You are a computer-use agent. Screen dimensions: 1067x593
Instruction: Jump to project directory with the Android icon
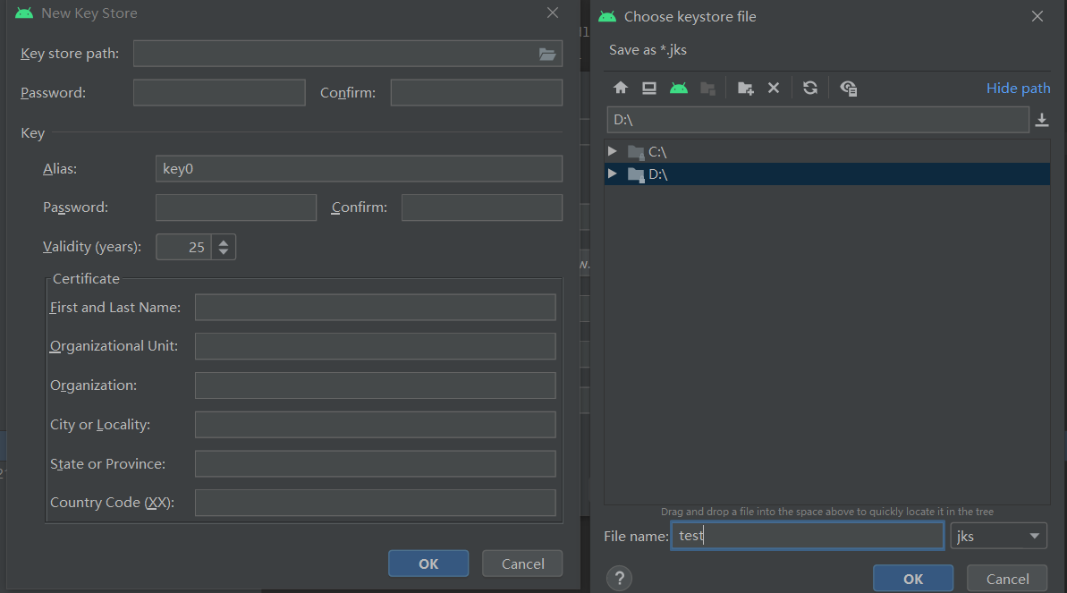pos(678,87)
